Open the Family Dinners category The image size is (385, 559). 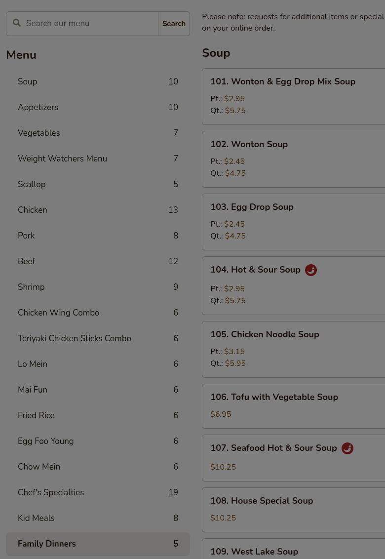point(98,544)
